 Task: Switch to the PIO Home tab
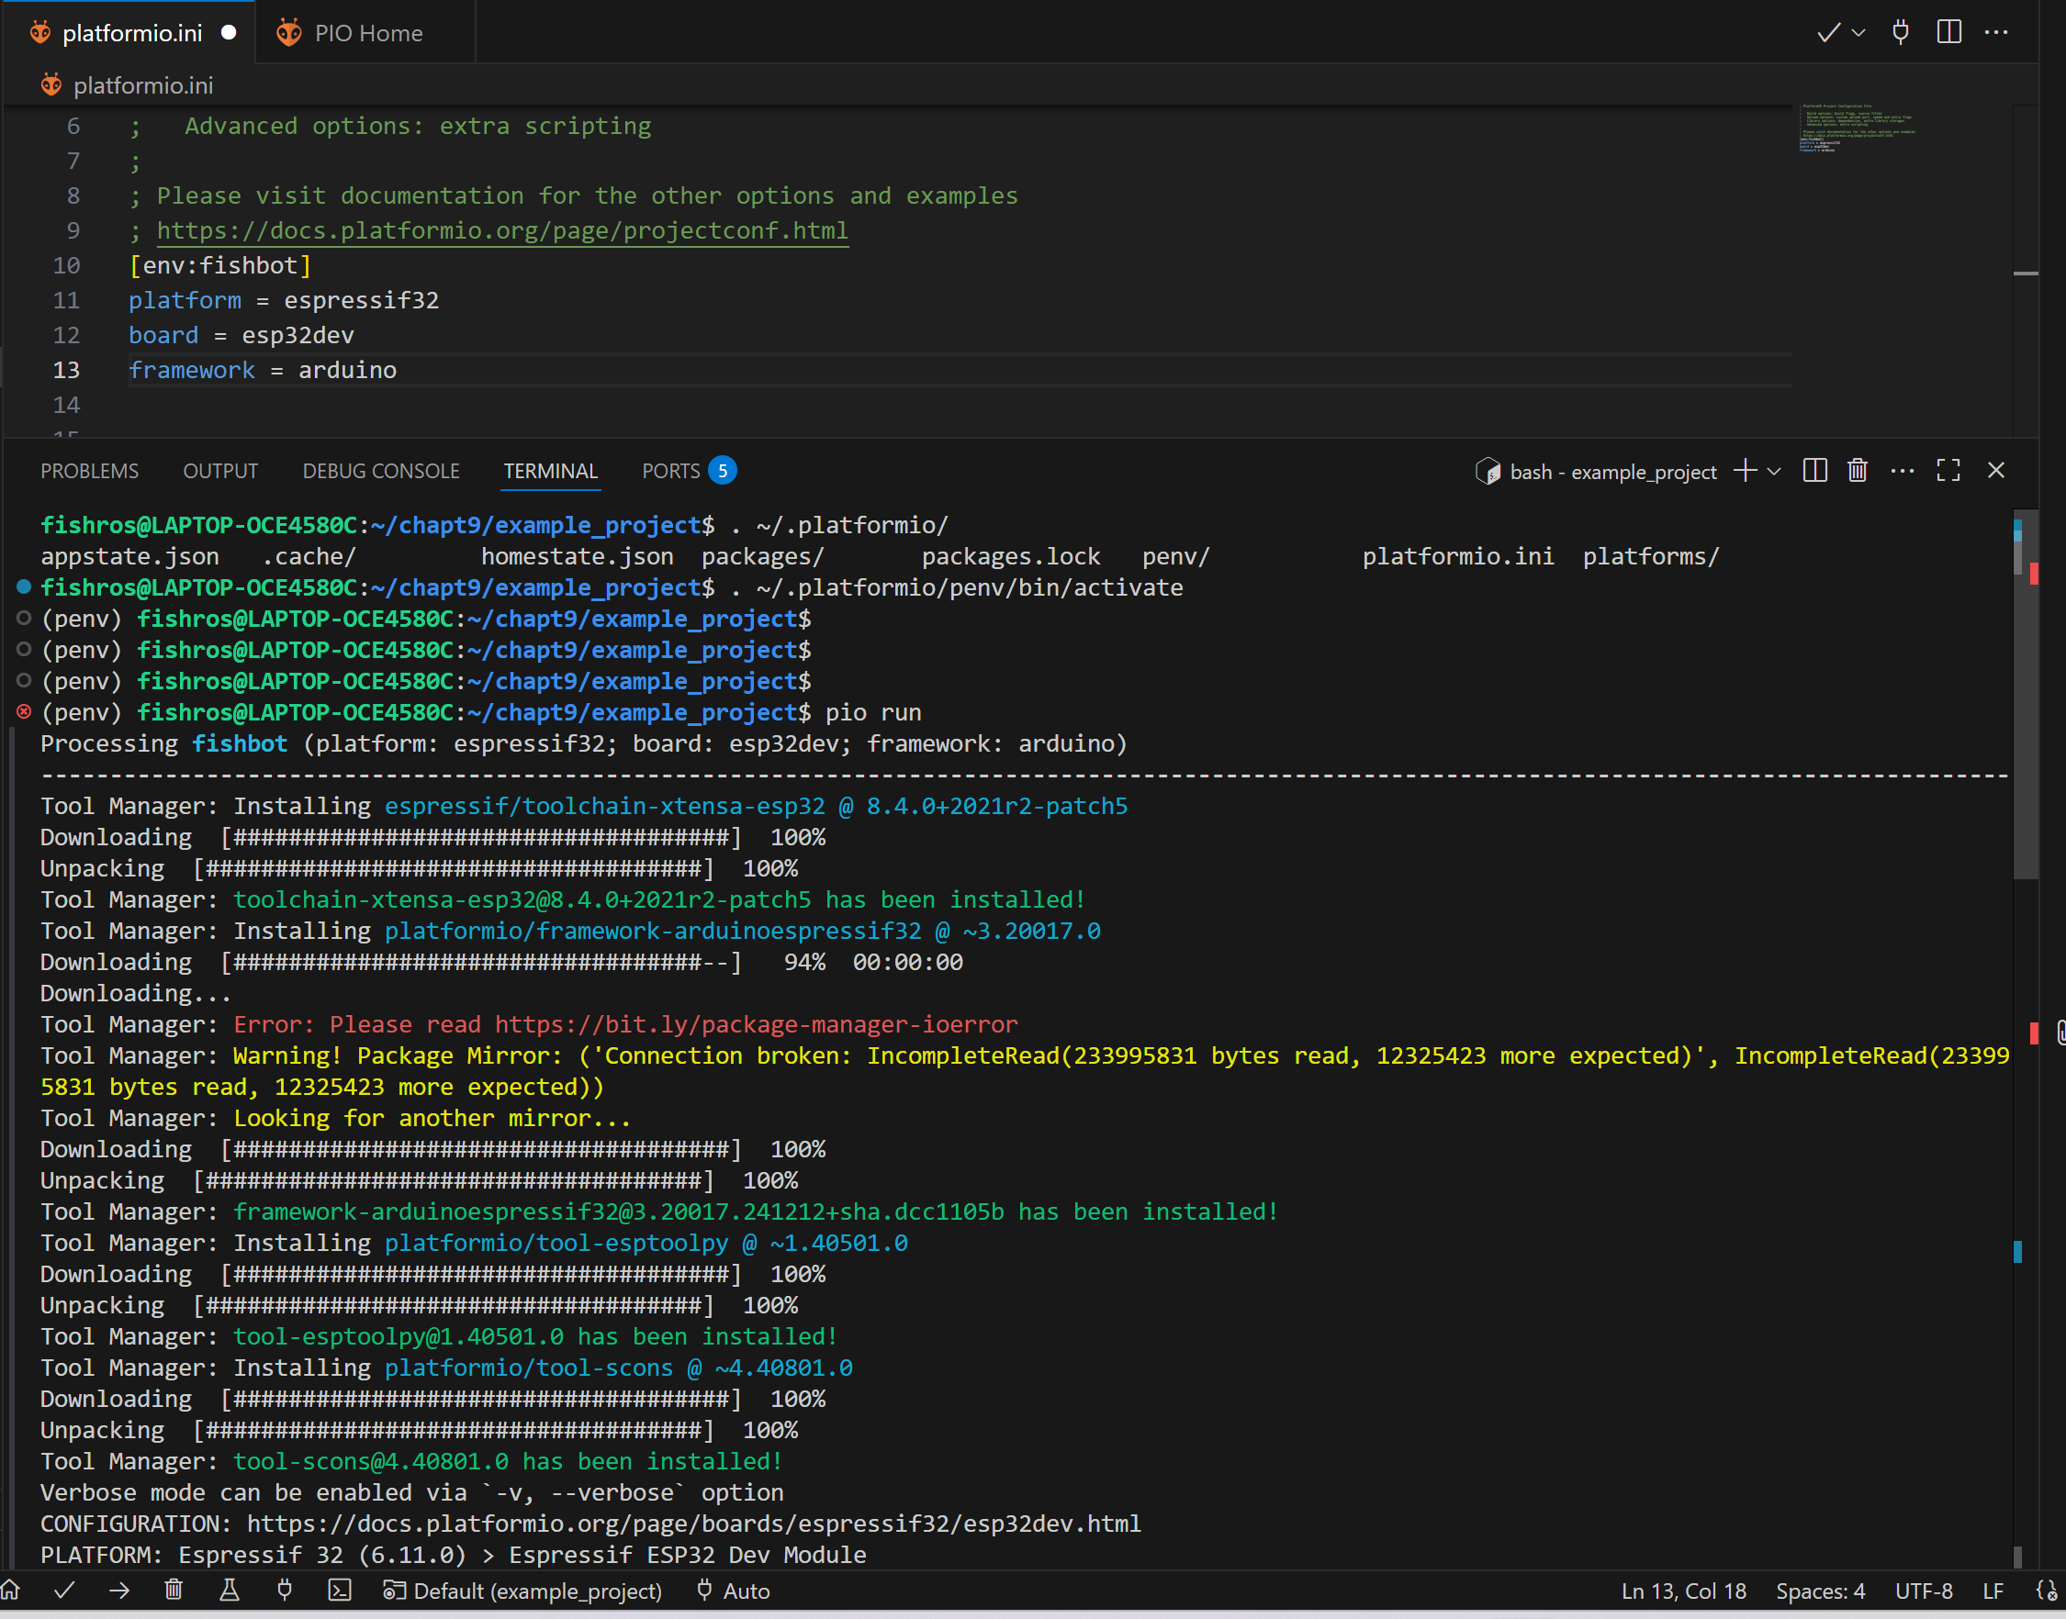pos(365,32)
